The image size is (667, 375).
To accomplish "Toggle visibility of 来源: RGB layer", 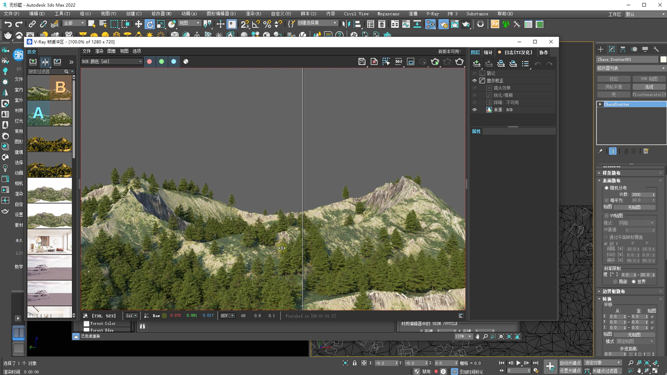I will 474,110.
